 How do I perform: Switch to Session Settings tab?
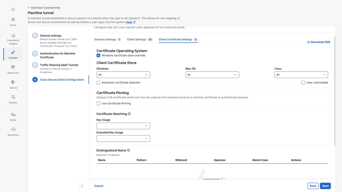pyautogui.click(x=107, y=39)
